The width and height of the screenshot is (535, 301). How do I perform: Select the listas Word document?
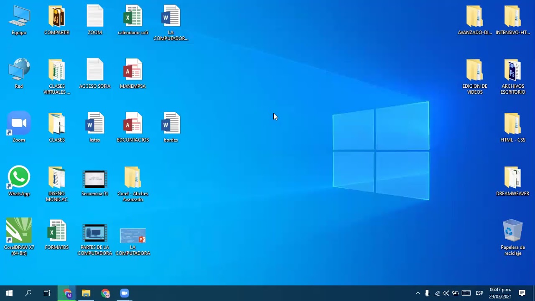(x=95, y=127)
